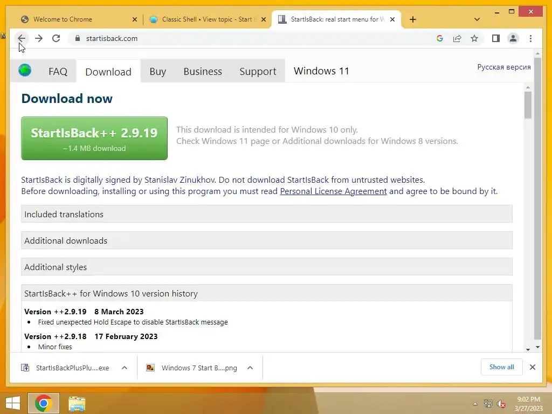Open the Windows 11 page

[321, 71]
